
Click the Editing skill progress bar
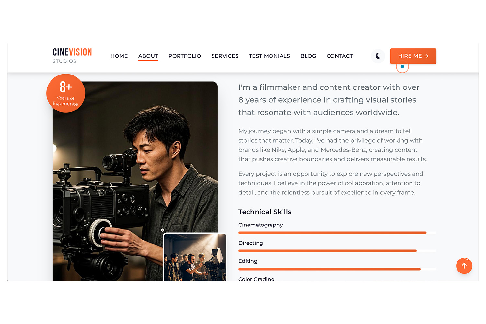pyautogui.click(x=337, y=269)
